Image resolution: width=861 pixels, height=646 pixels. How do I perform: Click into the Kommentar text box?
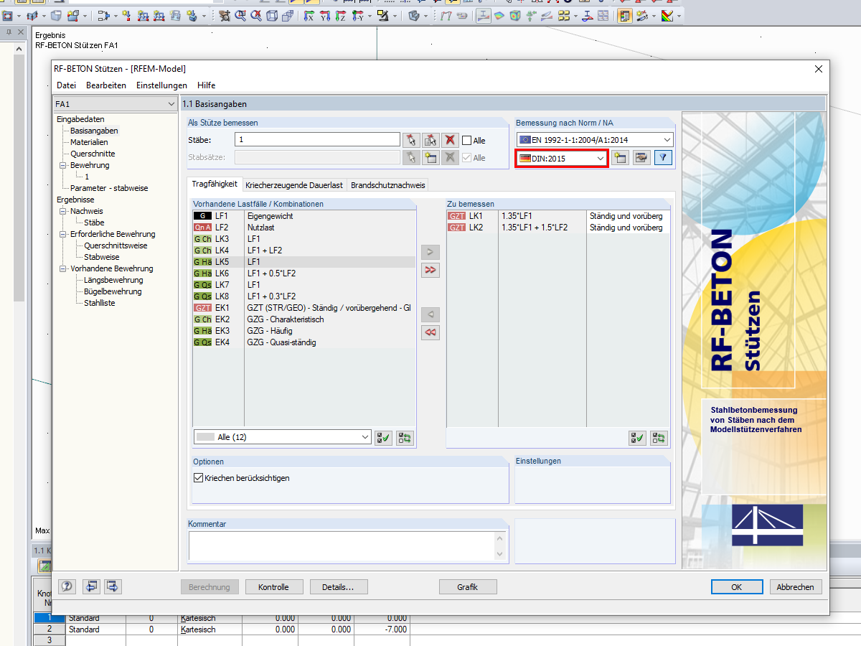[x=342, y=546]
